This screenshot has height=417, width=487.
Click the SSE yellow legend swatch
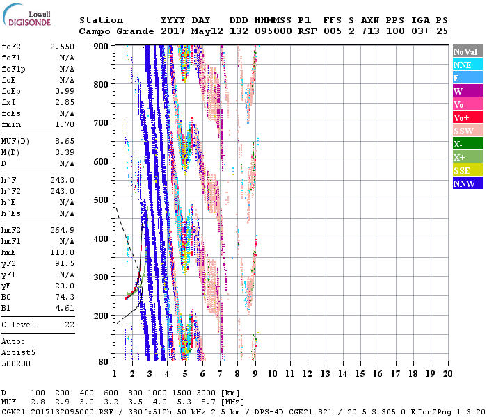pyautogui.click(x=468, y=170)
